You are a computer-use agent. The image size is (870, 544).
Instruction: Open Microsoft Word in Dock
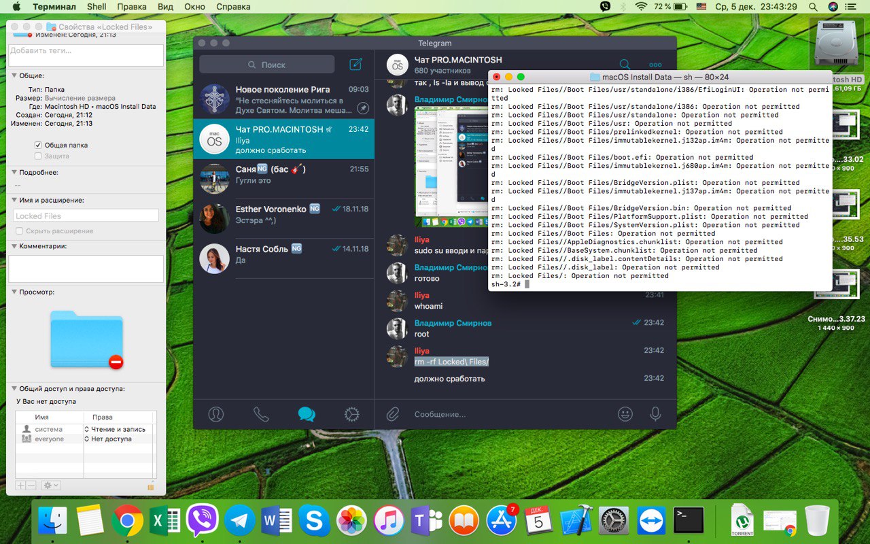point(277,521)
